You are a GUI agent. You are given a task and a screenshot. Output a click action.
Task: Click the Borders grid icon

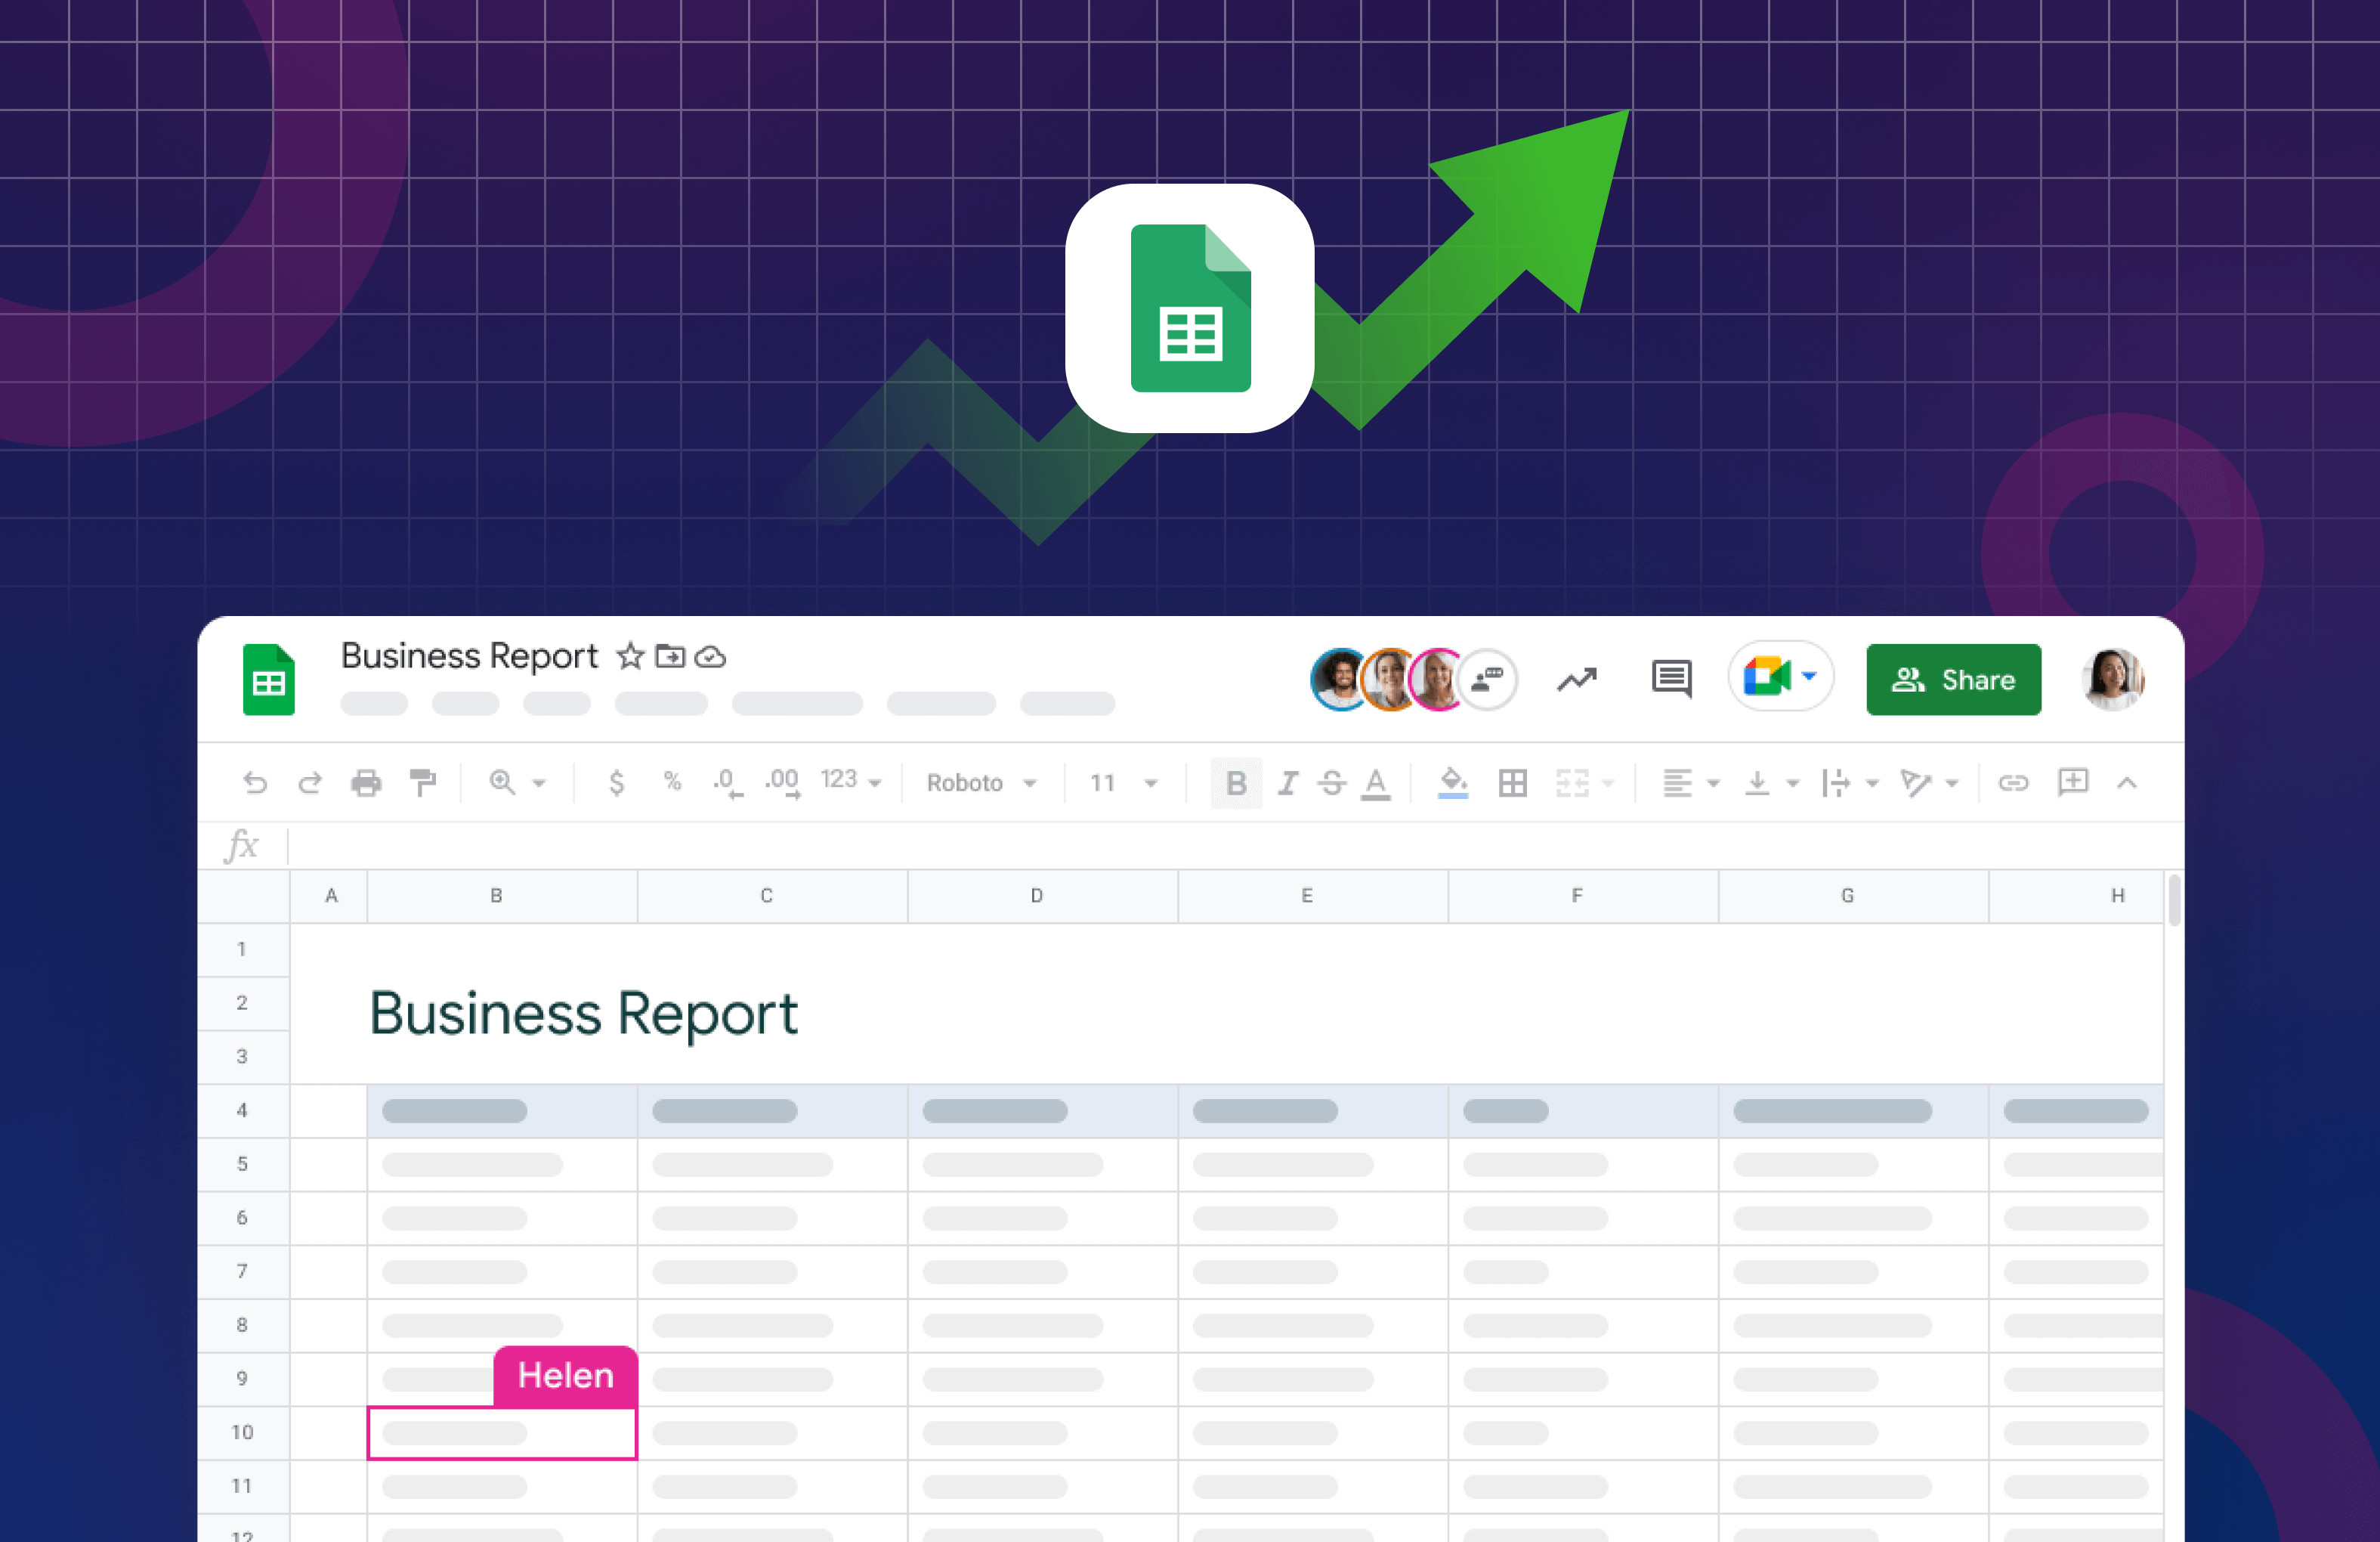coord(1512,782)
